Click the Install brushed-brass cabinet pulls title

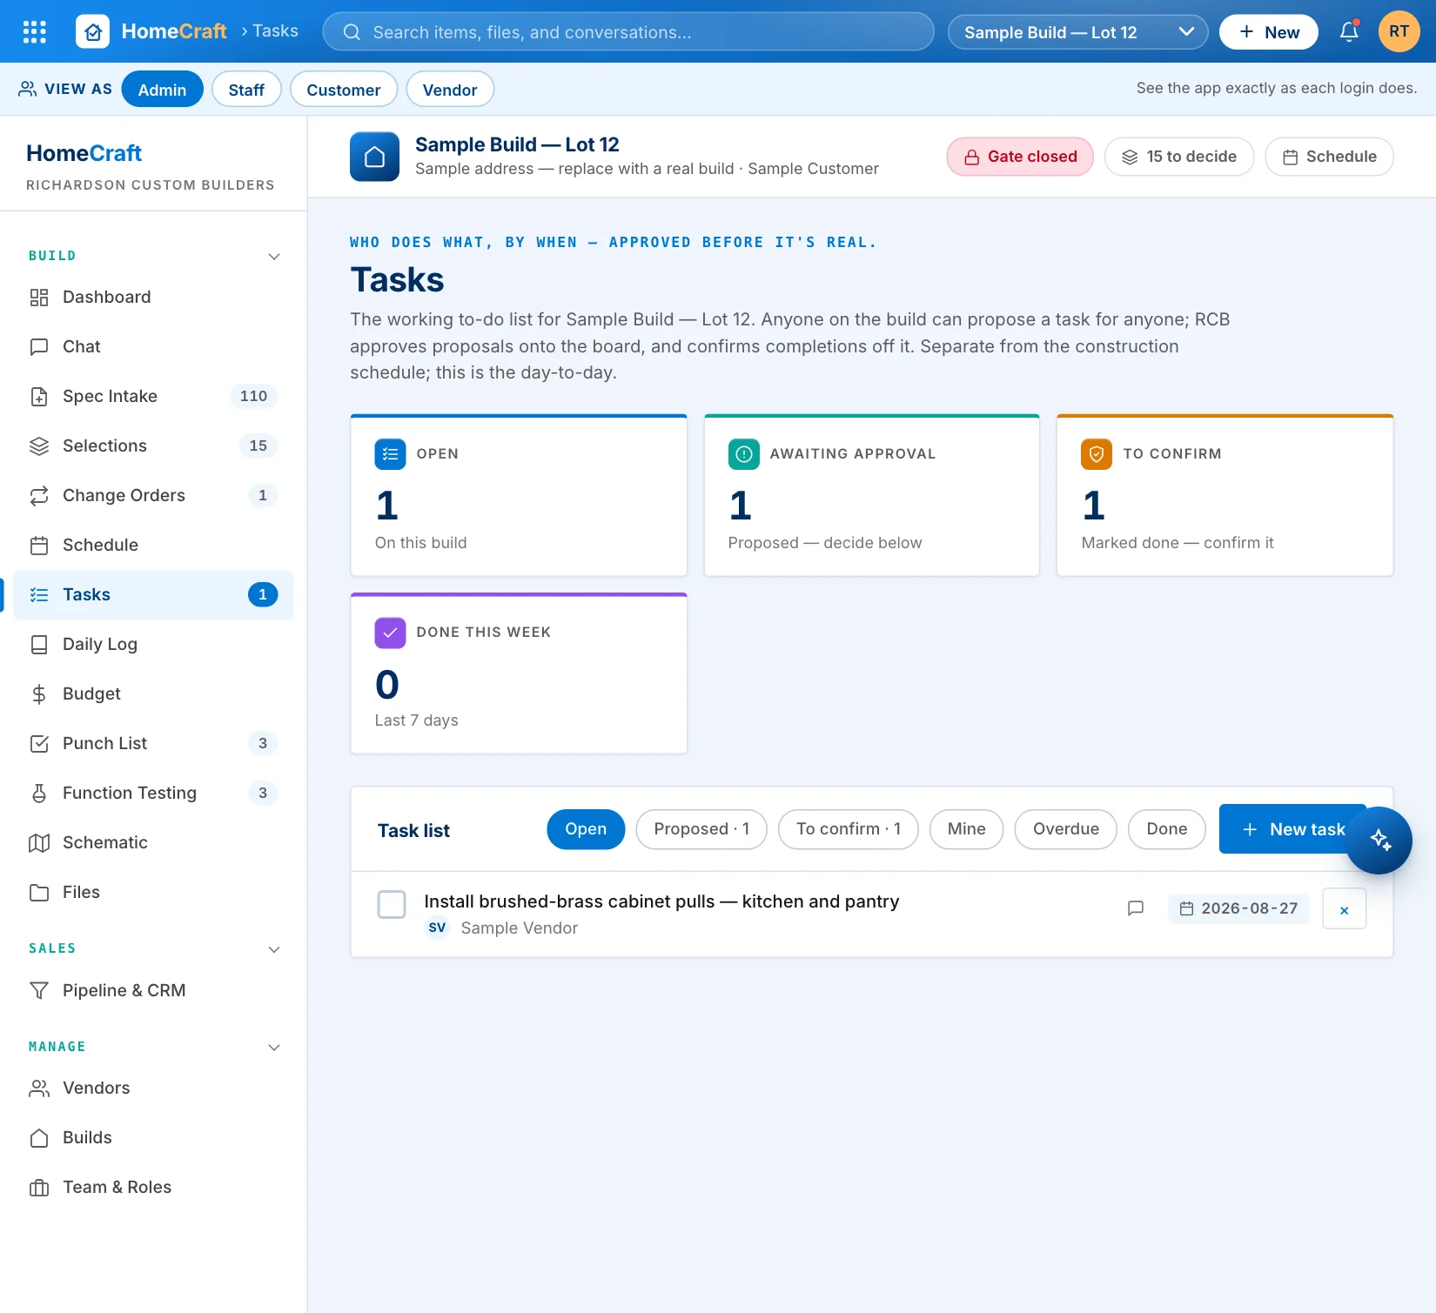point(661,901)
